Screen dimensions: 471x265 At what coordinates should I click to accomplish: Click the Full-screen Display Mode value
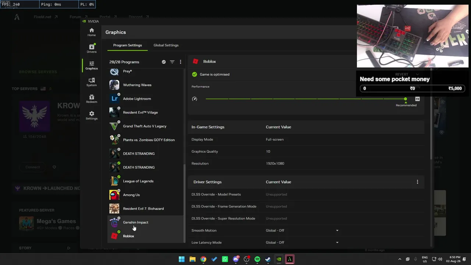[275, 139]
